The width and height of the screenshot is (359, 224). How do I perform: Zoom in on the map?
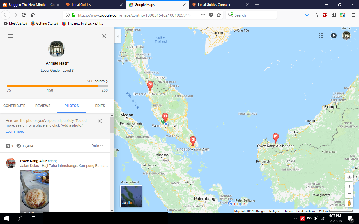[x=349, y=186]
